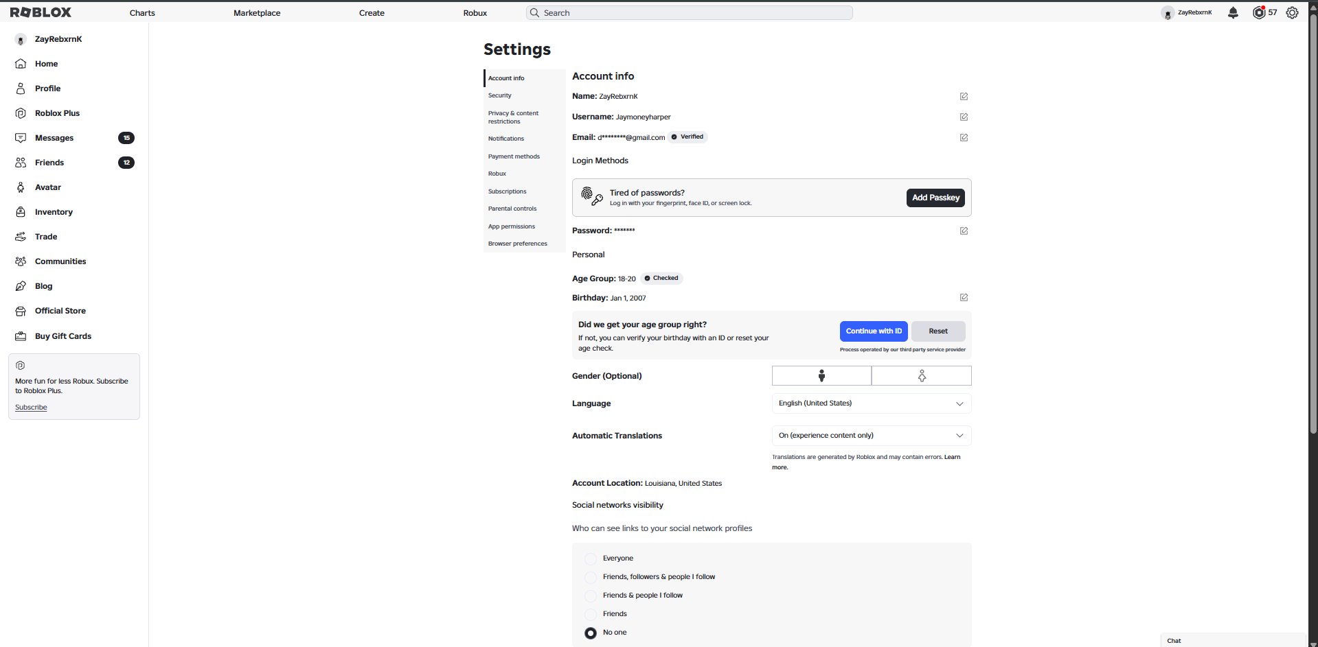Open the settings gear icon
The height and width of the screenshot is (647, 1318).
pyautogui.click(x=1292, y=12)
